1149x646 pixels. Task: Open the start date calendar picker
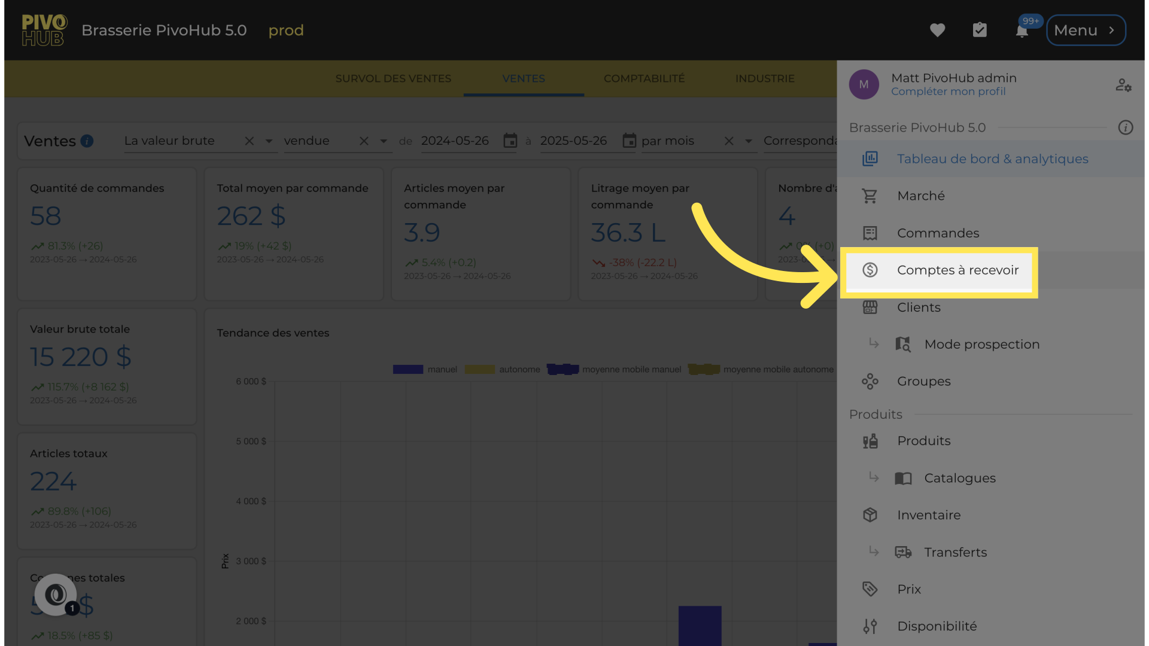tap(510, 141)
